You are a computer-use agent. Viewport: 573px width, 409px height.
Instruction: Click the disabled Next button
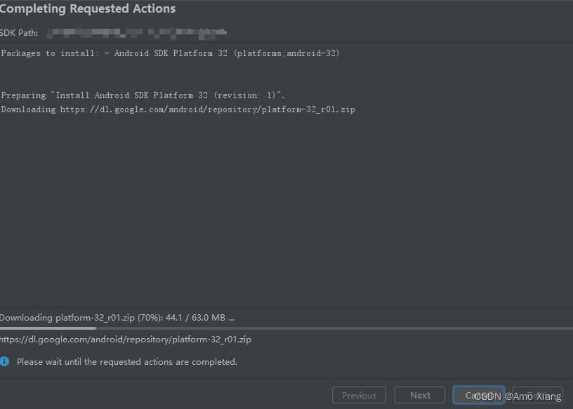tap(420, 395)
